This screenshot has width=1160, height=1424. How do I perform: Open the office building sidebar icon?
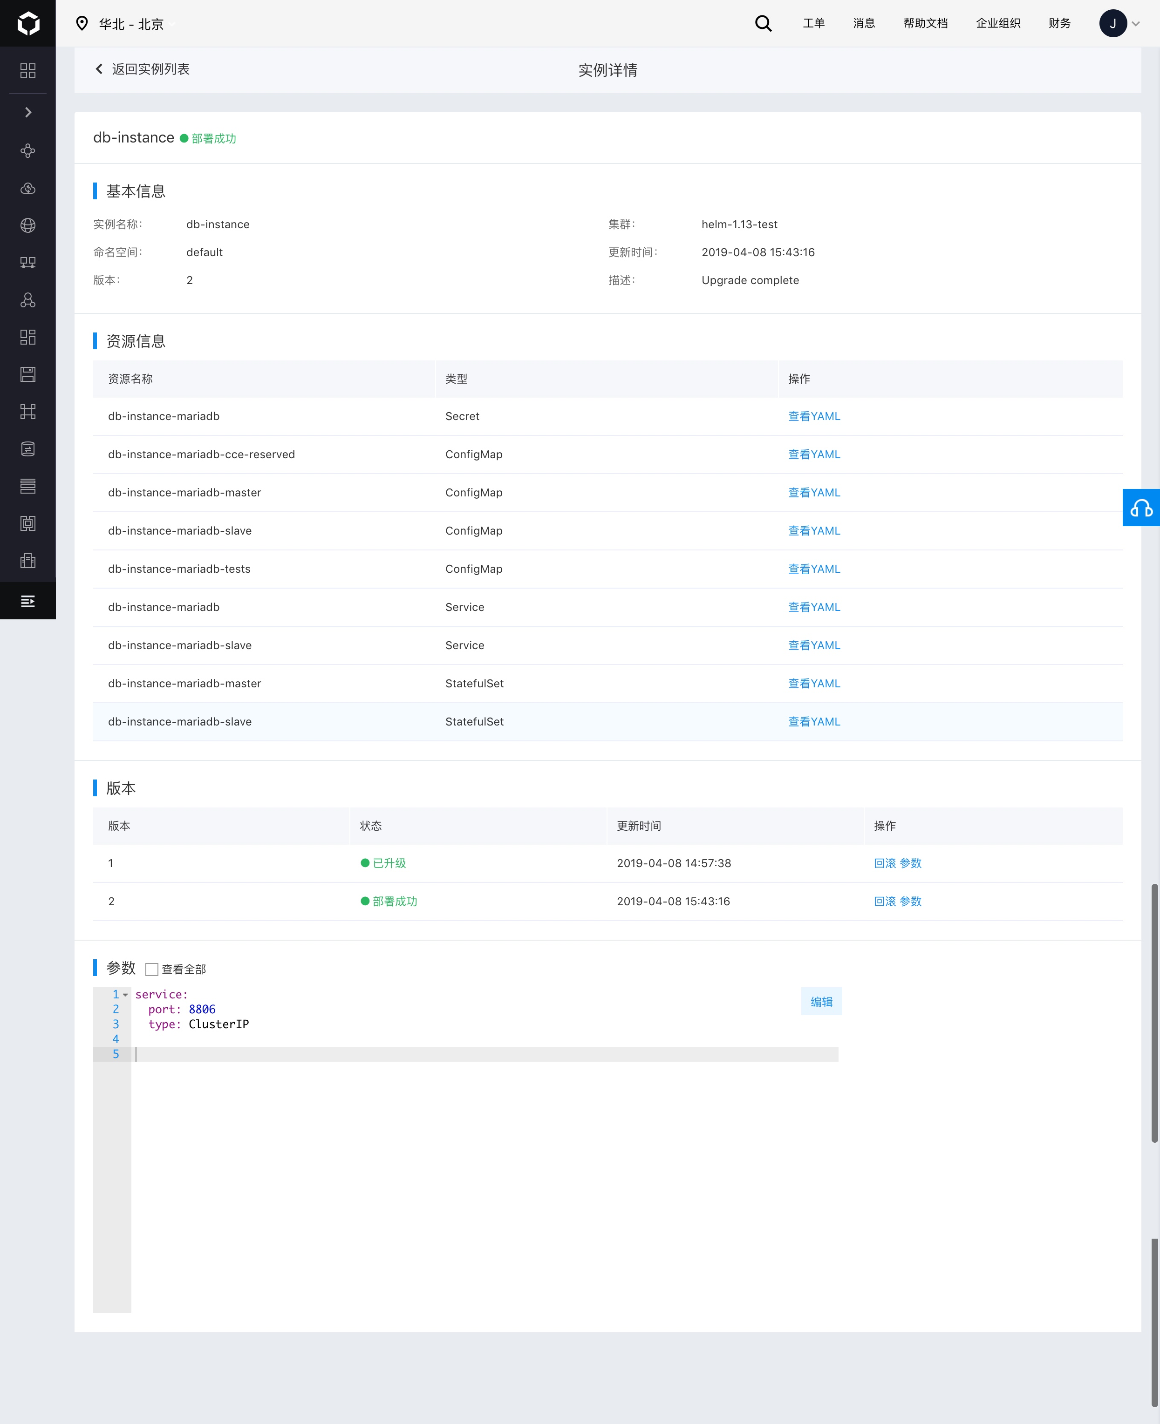(x=28, y=560)
